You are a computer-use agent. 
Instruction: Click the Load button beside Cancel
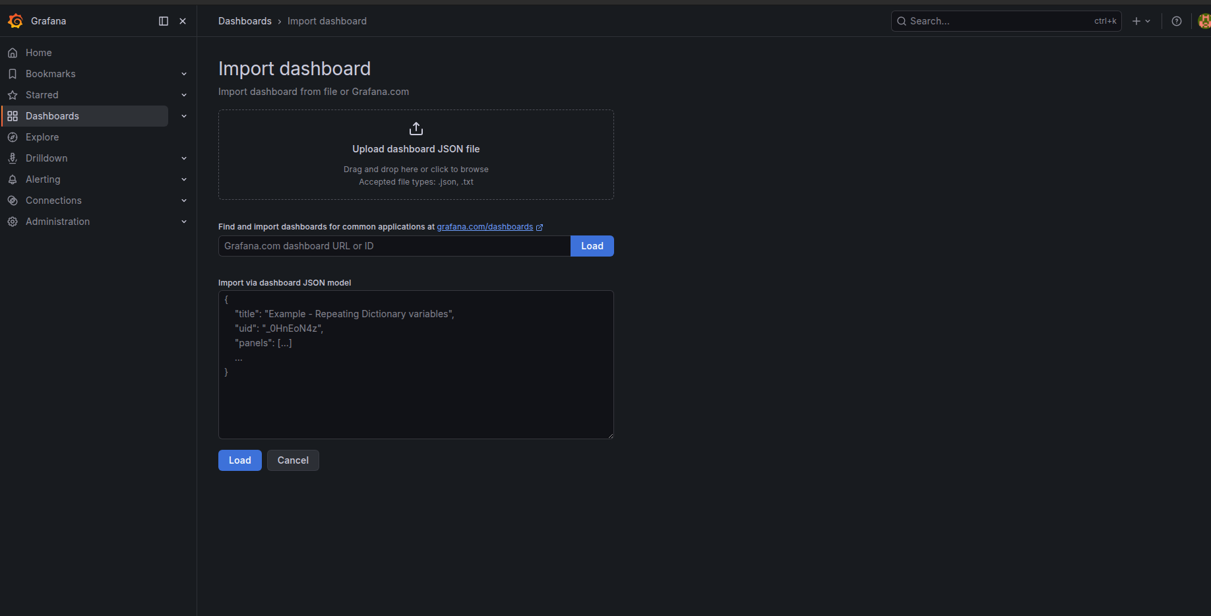[240, 460]
